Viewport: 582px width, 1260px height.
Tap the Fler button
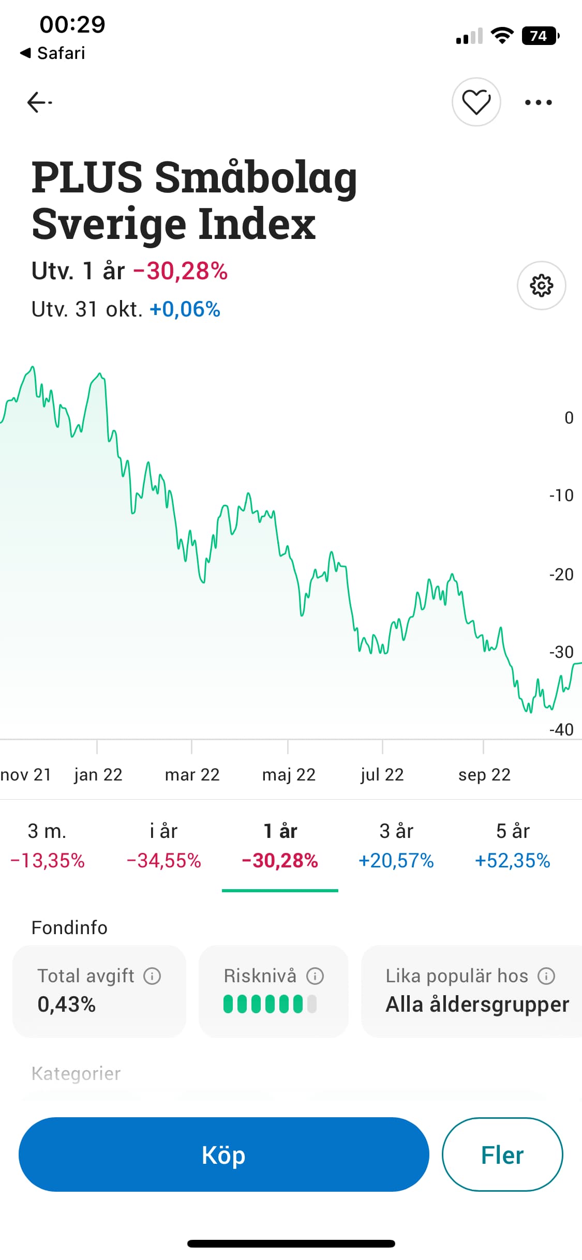[x=502, y=1154]
